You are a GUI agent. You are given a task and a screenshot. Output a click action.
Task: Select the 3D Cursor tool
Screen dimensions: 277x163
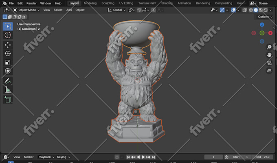pos(8,35)
